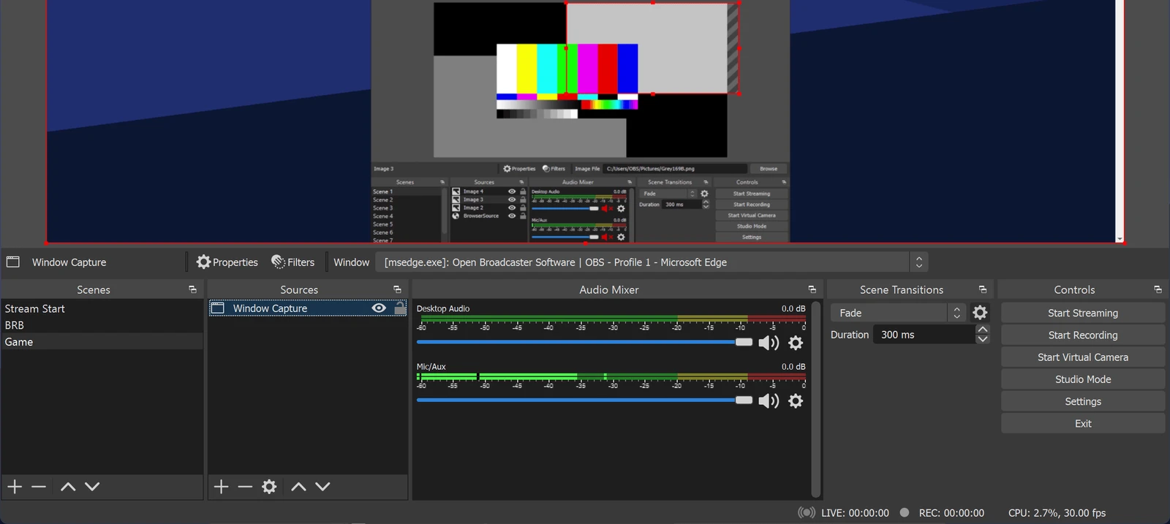Move source down in Sources list
This screenshot has height=524, width=1170.
322,487
